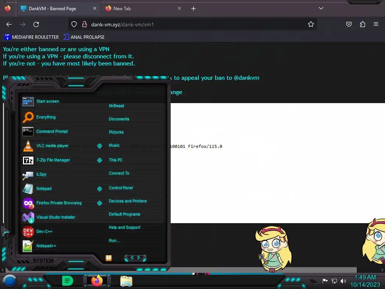The height and width of the screenshot is (289, 385).
Task: Expand 7-Zip File Manager jump list arrow
Action: (x=99, y=160)
